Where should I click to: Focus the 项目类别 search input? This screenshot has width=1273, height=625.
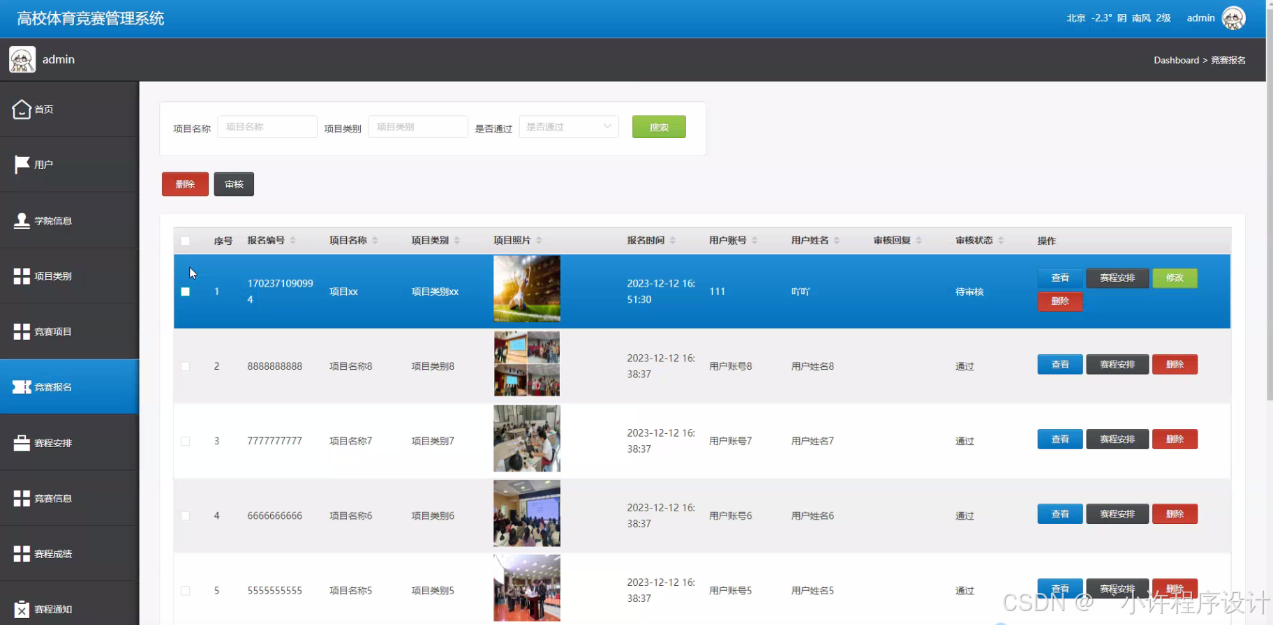418,127
